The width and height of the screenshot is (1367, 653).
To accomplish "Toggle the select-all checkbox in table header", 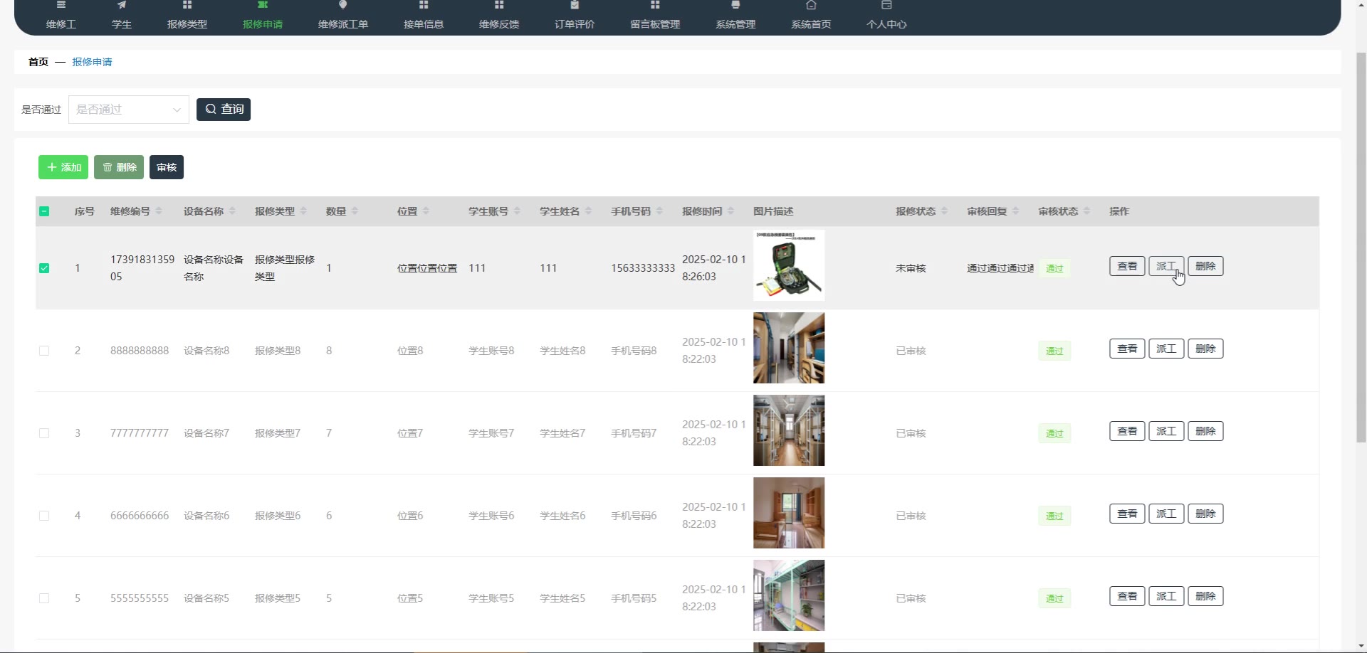I will pyautogui.click(x=44, y=211).
